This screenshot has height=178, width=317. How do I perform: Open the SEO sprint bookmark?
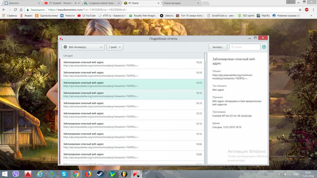pyautogui.click(x=246, y=16)
